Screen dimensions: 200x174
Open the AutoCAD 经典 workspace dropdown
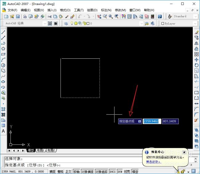click(45, 23)
